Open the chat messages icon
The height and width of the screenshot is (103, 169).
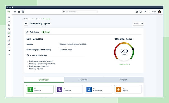click(x=141, y=12)
